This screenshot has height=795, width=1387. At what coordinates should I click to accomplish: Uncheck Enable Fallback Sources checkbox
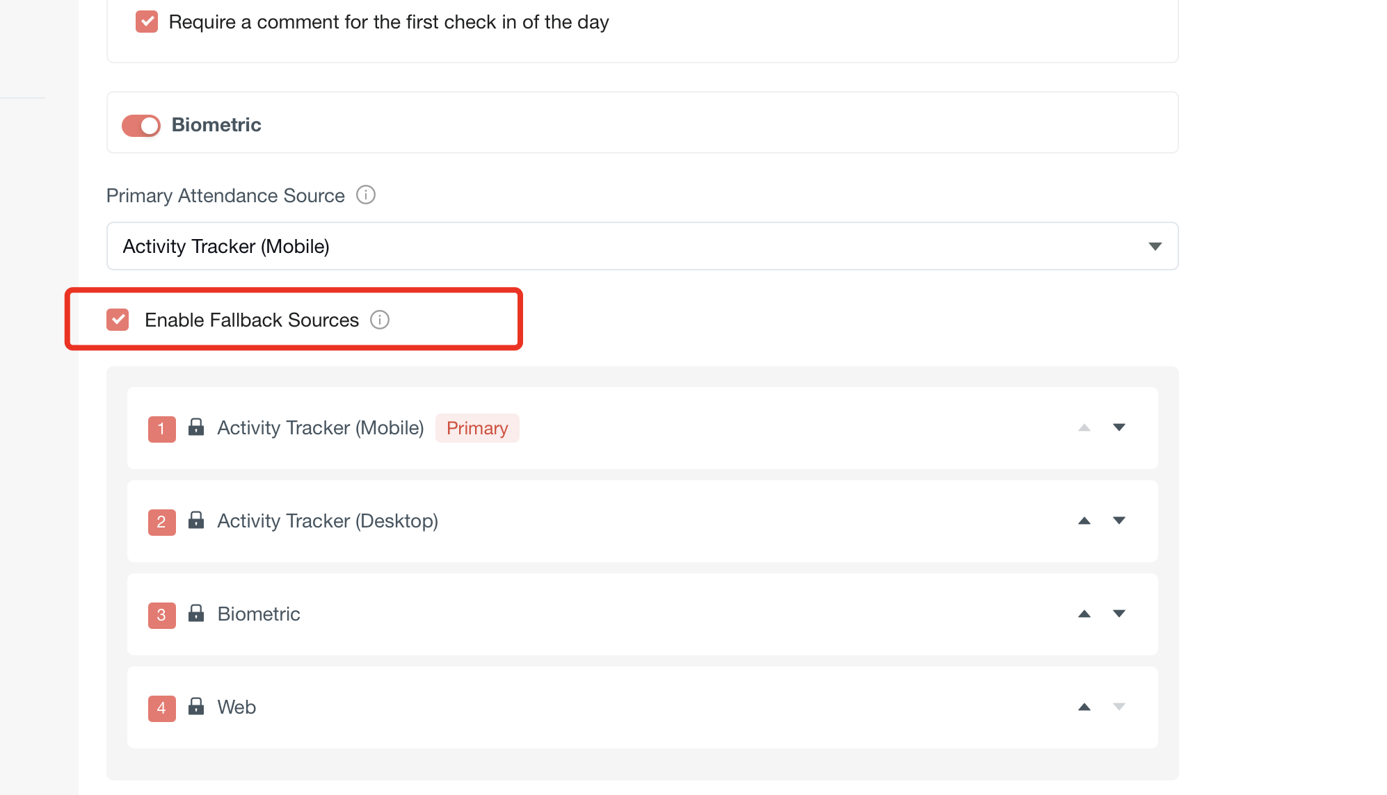point(118,320)
